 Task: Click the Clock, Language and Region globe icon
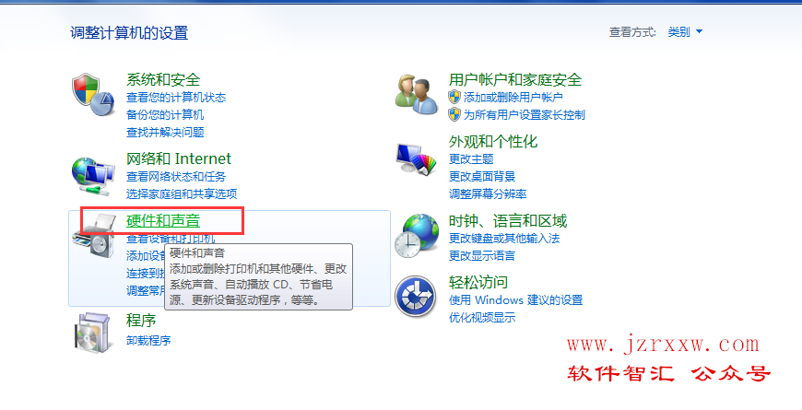417,236
